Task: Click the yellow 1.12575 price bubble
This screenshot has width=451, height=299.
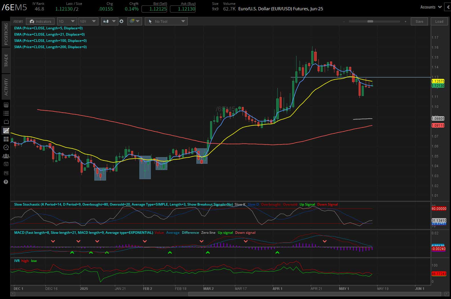Action: (x=438, y=81)
